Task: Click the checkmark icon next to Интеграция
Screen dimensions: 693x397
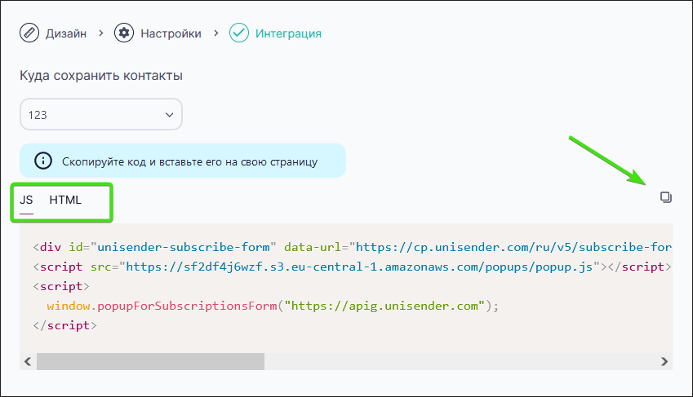Action: pyautogui.click(x=238, y=33)
